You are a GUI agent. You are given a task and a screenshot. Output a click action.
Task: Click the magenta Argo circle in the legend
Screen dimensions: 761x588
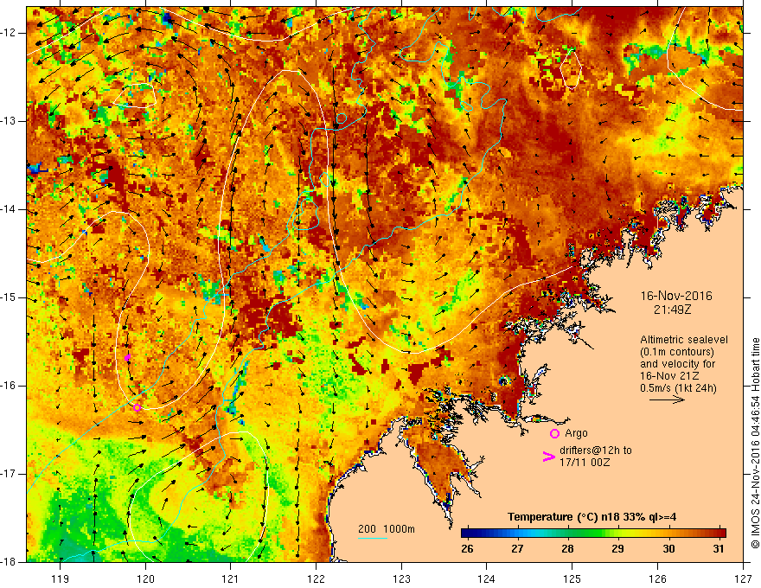pos(554,433)
